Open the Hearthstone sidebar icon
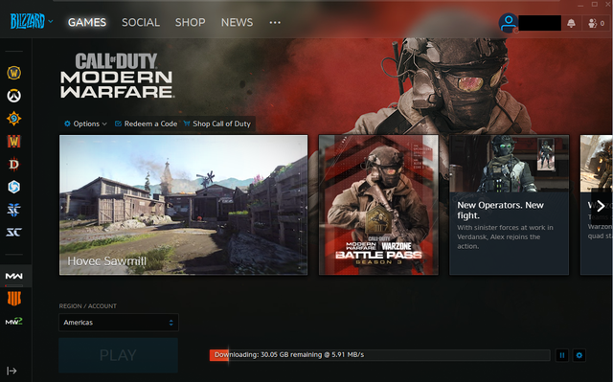 14,119
